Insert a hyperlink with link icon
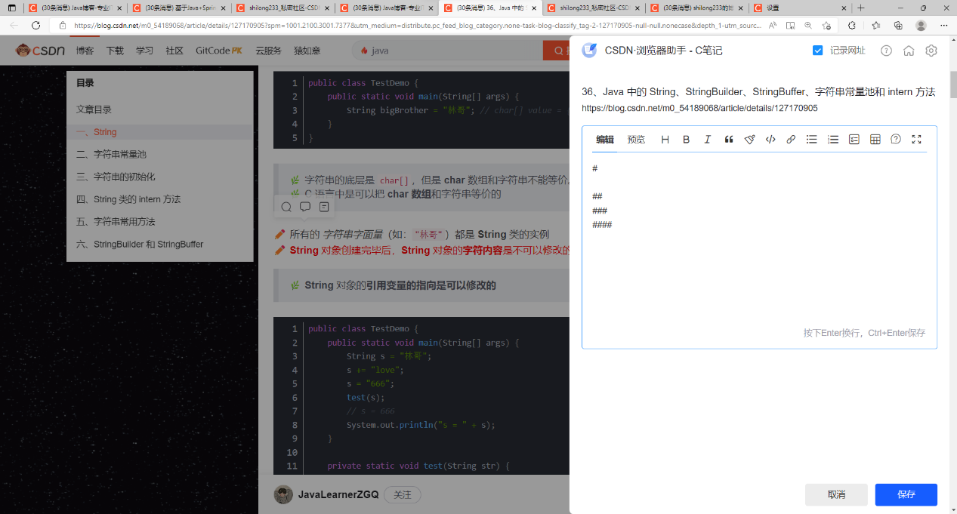957x514 pixels. point(791,140)
